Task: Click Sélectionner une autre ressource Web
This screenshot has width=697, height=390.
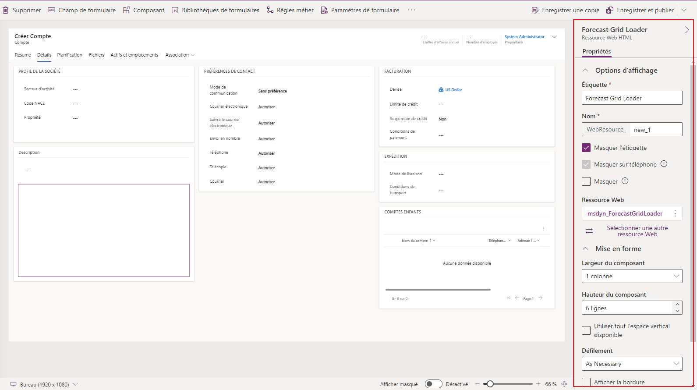Action: (x=637, y=231)
